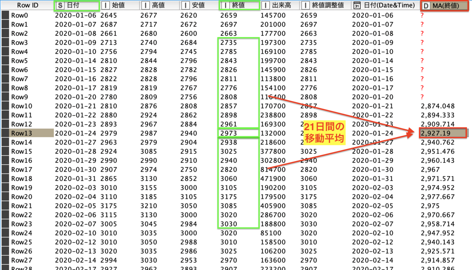This screenshot has width=472, height=270.
Task: Click the calendar icon in 日付(Date&Time) header
Action: point(357,6)
